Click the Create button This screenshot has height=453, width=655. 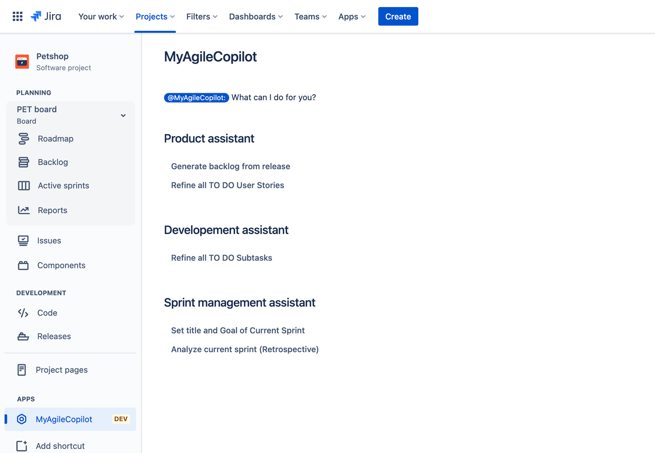[x=398, y=17]
